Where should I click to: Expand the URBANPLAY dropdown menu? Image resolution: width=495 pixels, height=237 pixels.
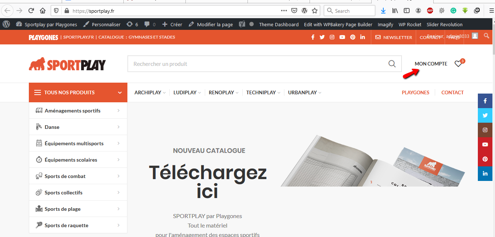(x=304, y=92)
